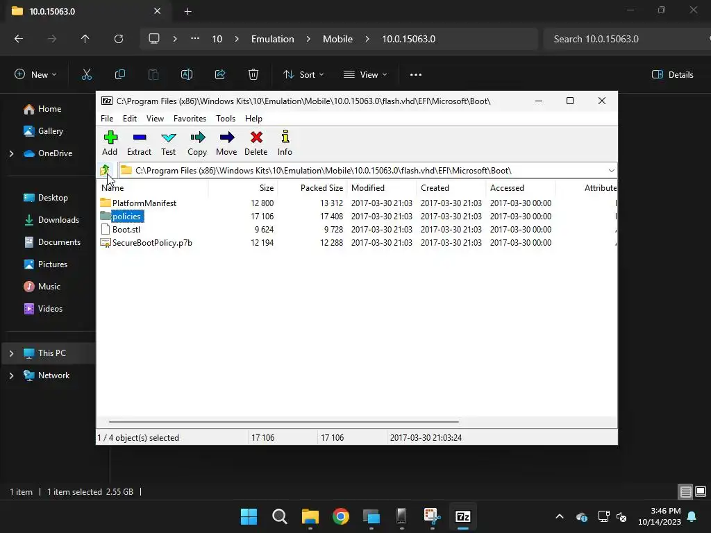Expand the Network tree node
This screenshot has width=711, height=533.
11,375
